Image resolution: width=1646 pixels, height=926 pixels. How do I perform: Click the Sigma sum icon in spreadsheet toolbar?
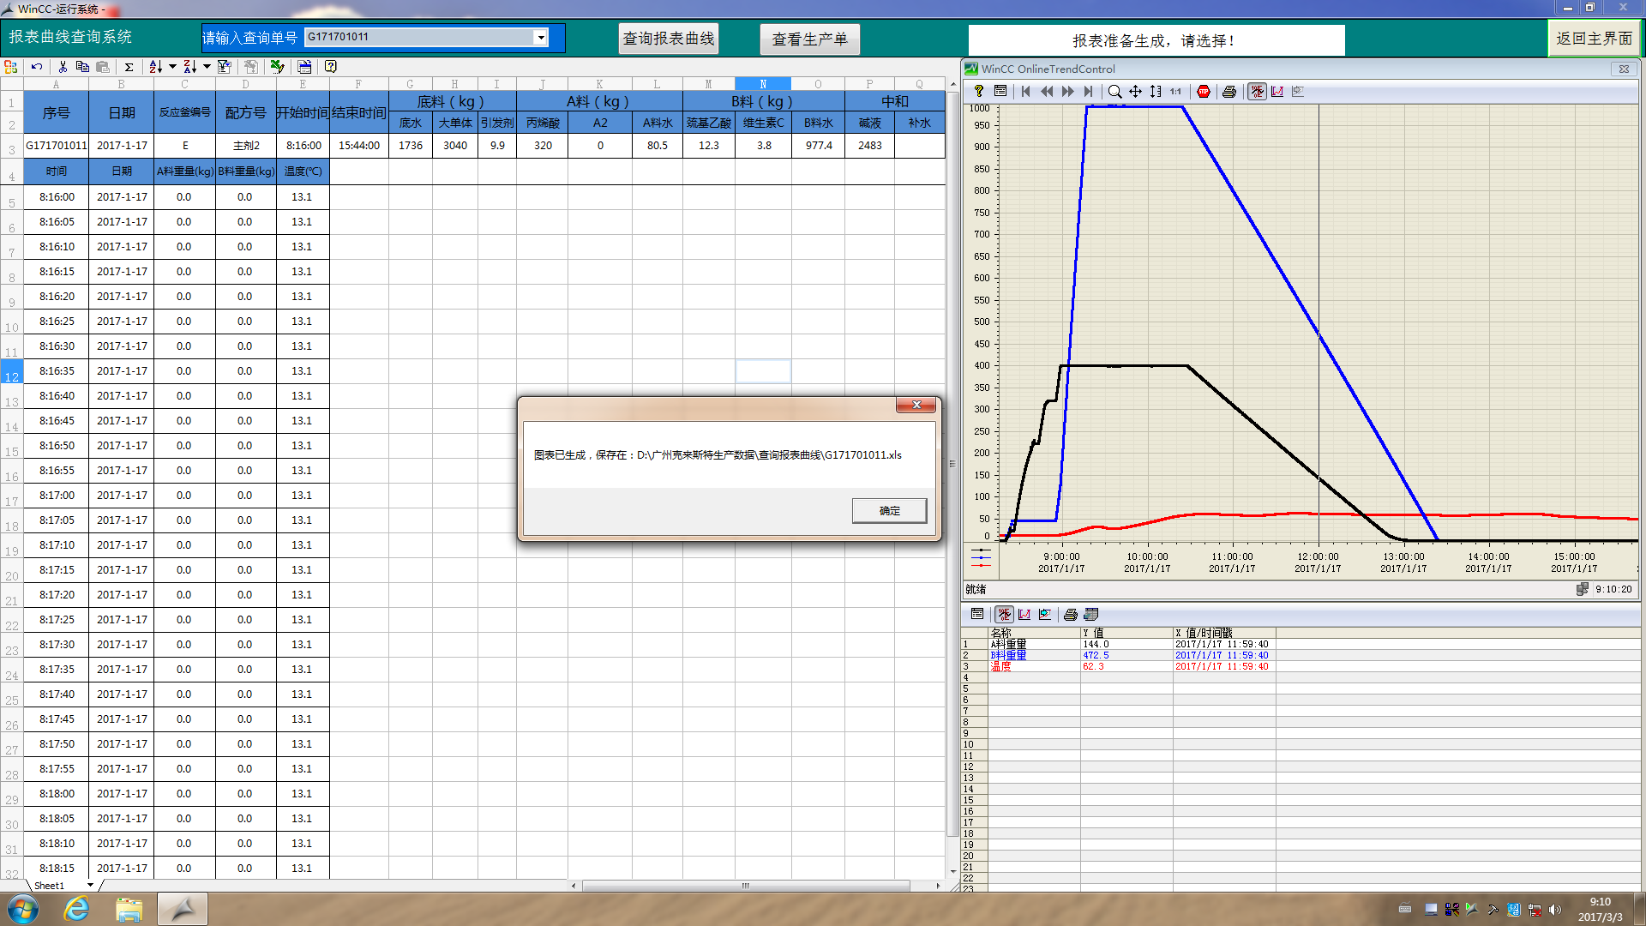coord(129,67)
